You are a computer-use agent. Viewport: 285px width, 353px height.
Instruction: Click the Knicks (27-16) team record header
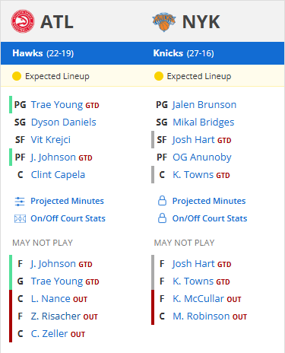[x=183, y=53]
